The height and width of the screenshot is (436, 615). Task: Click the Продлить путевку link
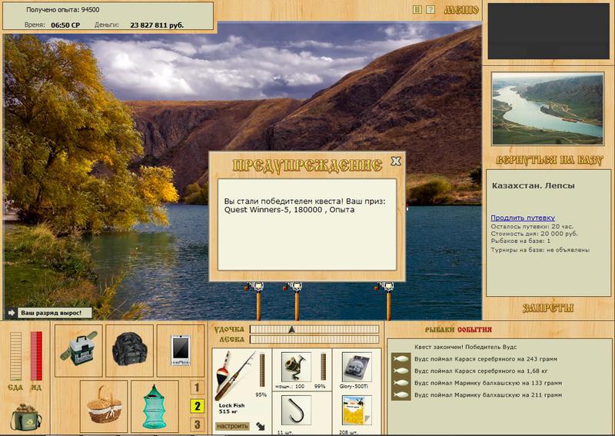pos(523,218)
